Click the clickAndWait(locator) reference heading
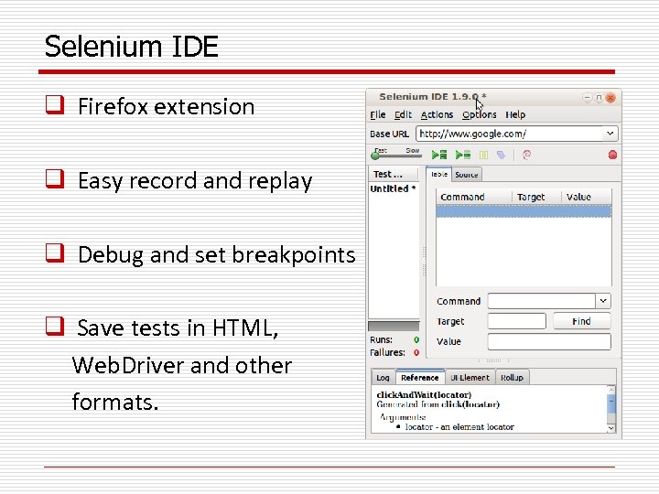 (424, 395)
